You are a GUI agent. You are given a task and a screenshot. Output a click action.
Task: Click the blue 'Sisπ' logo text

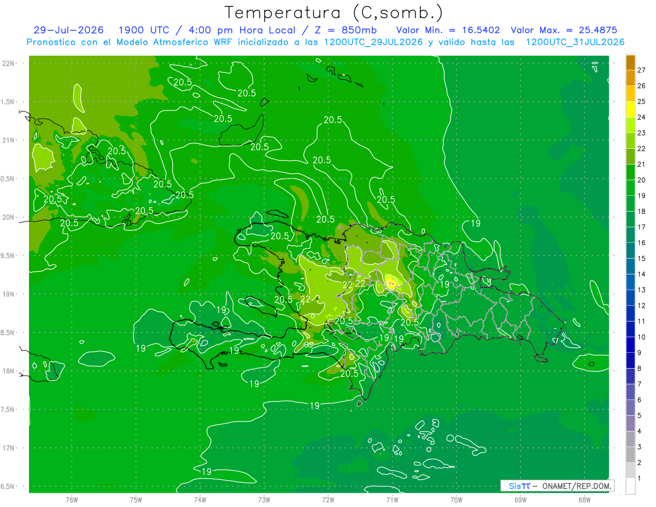coord(519,486)
